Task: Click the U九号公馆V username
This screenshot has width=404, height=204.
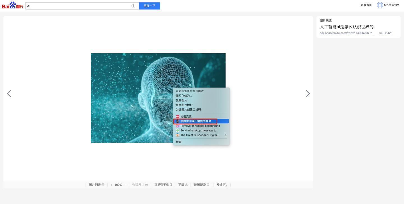Action: click(x=392, y=5)
